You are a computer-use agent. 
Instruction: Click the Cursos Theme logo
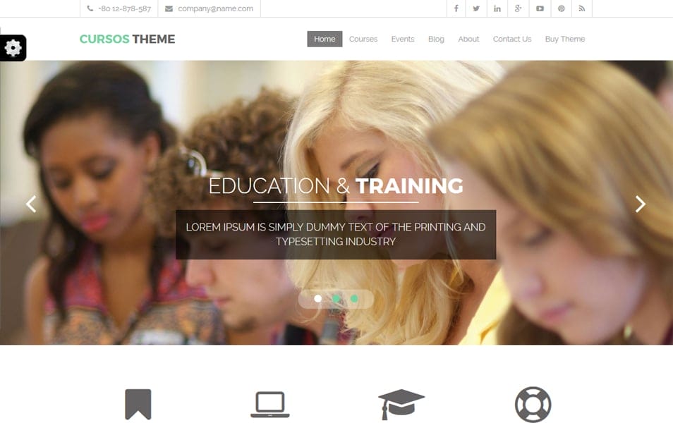(128, 39)
